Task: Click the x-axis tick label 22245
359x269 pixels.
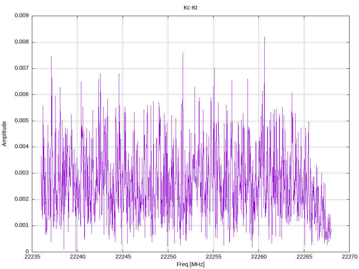Action: pos(123,257)
